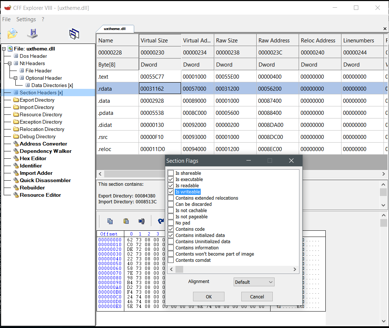389x328 pixels.
Task: Select Data Directories [x] tree node
Action: [52, 85]
